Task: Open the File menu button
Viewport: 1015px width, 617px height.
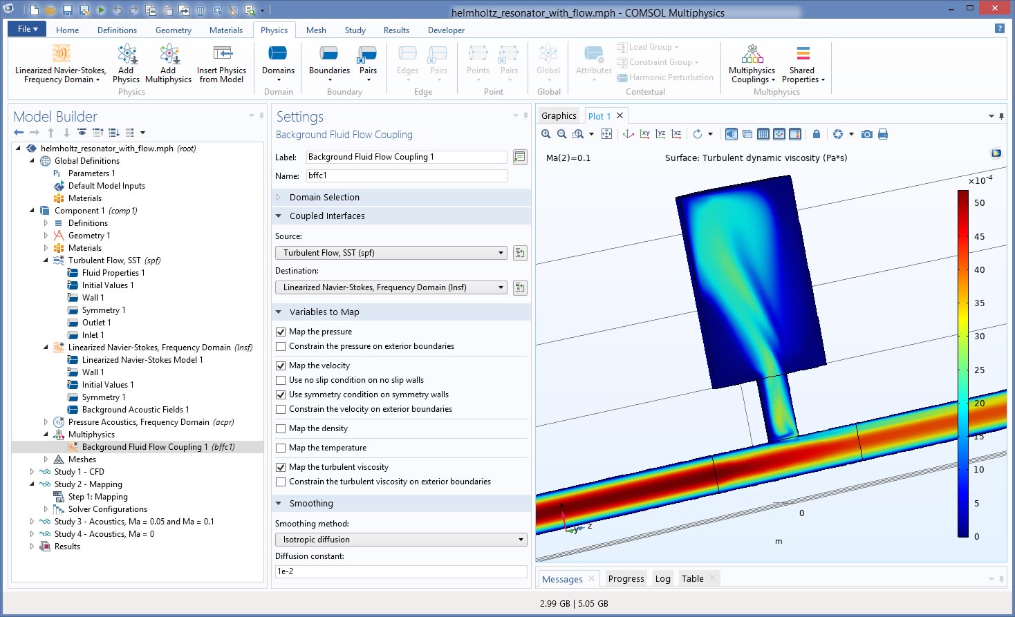Action: click(x=27, y=29)
